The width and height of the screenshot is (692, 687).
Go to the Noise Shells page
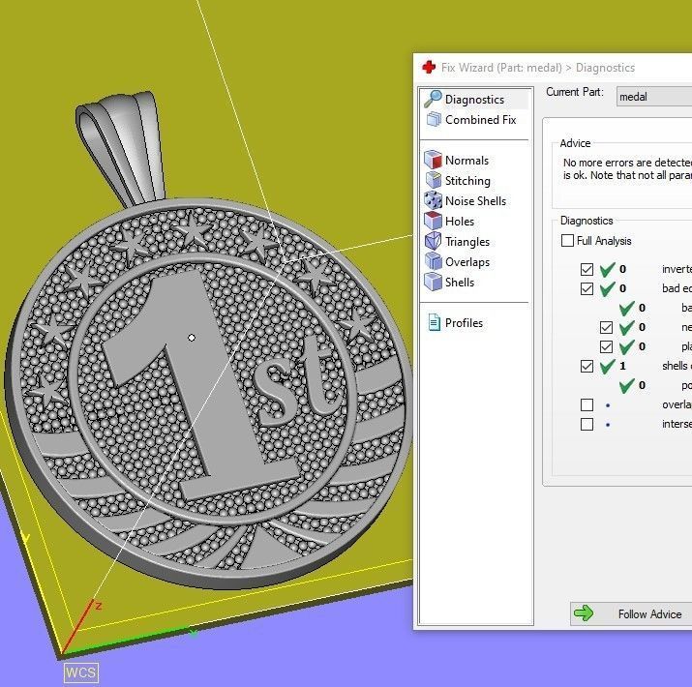click(475, 200)
